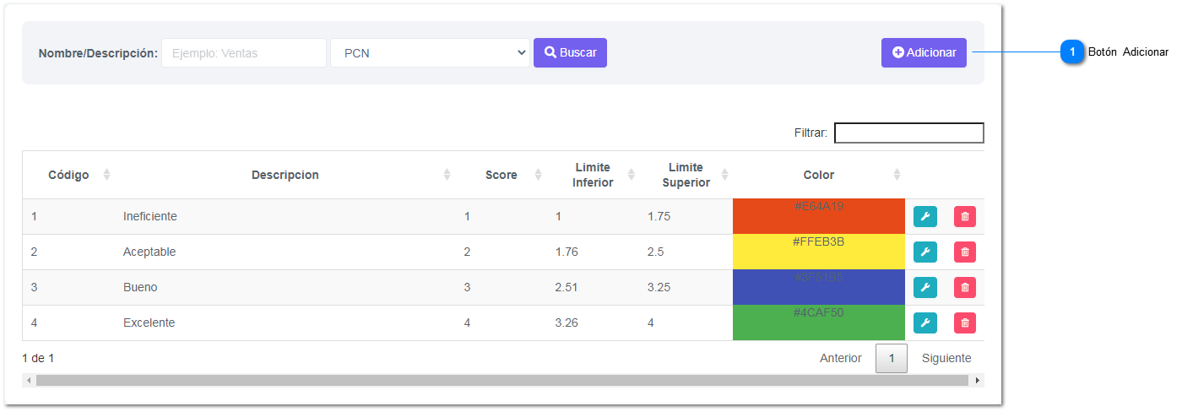
Task: Click the 1.75 limite superior value
Action: click(x=659, y=217)
